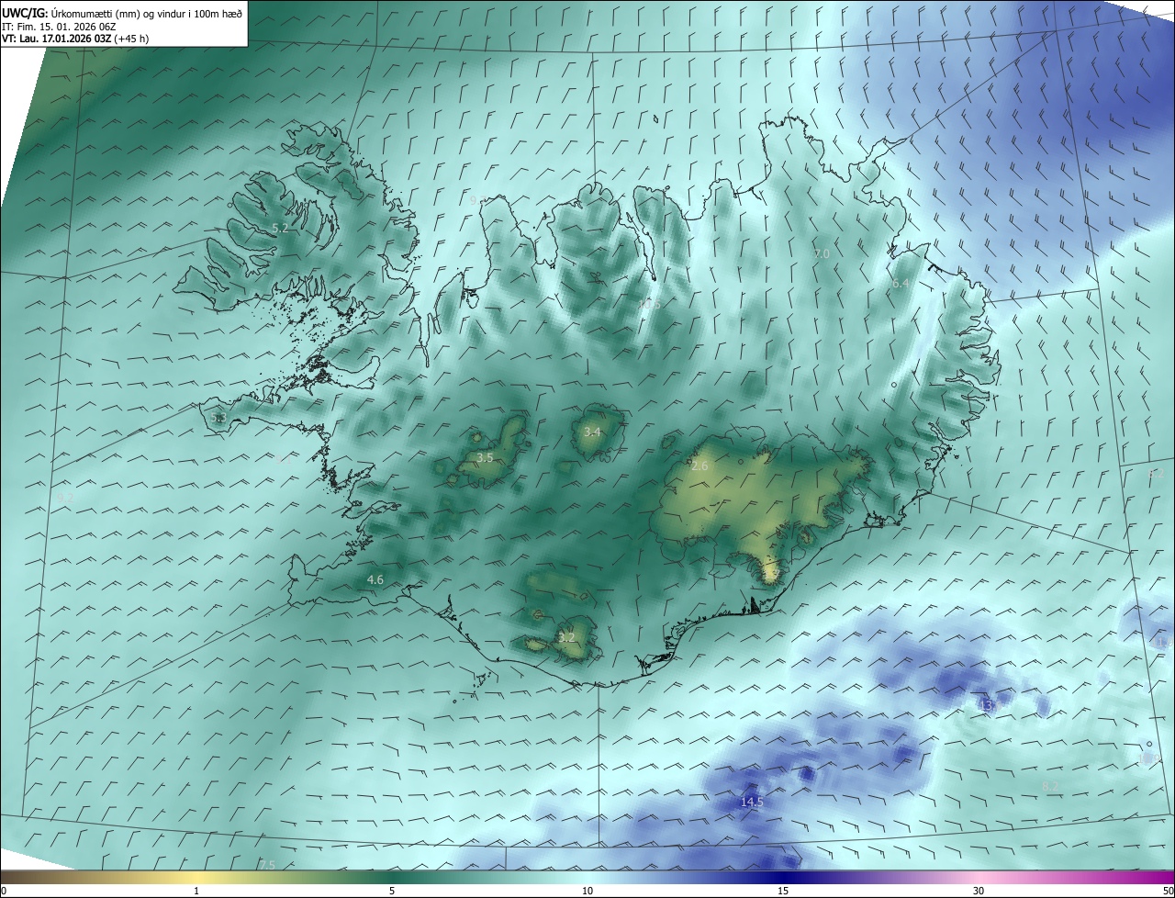Click the 5.2 value over the Westfjords
The width and height of the screenshot is (1175, 898).
280,228
